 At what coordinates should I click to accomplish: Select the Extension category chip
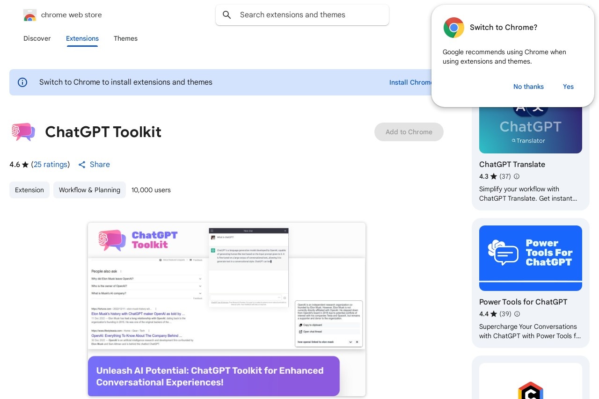click(x=29, y=190)
